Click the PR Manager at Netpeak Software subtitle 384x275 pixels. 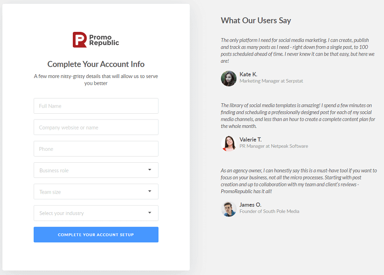pos(274,146)
